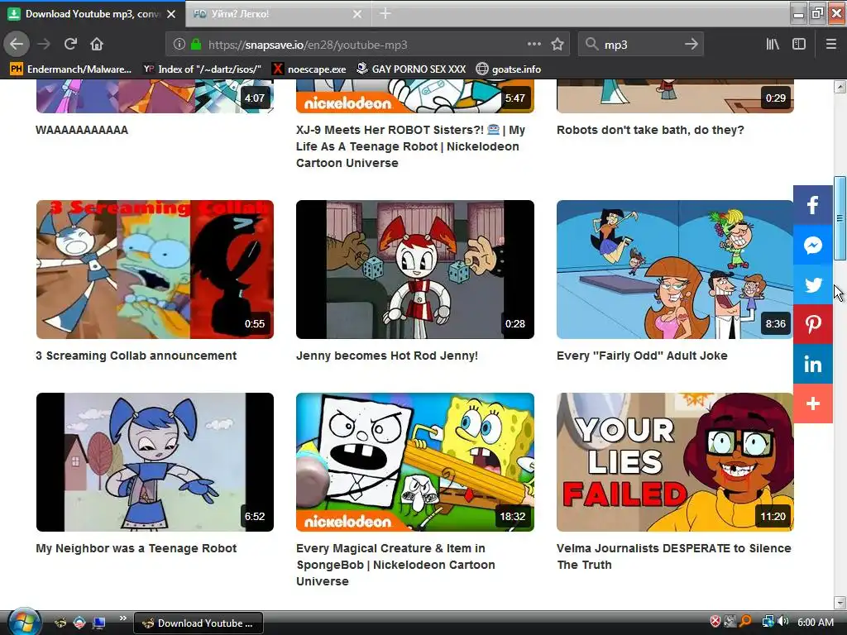Click the search arrow go button
Viewport: 847px width, 635px height.
pos(691,45)
